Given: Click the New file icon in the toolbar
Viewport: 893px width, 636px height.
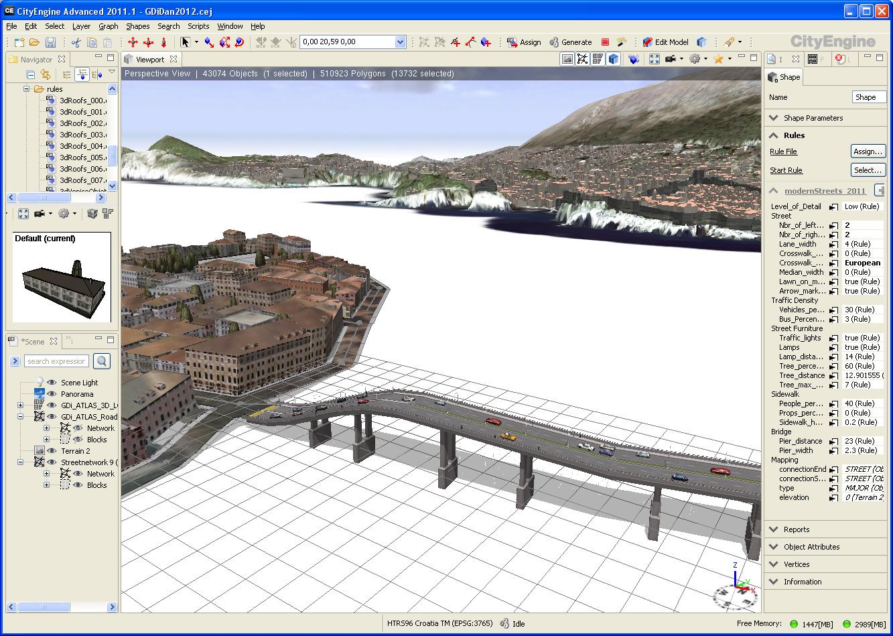Looking at the screenshot, I should click(x=19, y=42).
